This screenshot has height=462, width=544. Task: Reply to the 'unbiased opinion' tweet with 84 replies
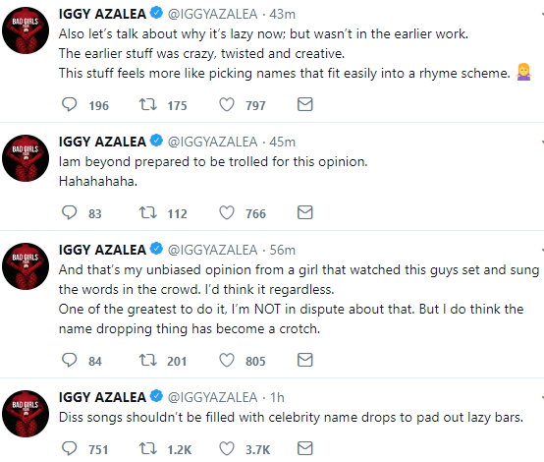[69, 360]
